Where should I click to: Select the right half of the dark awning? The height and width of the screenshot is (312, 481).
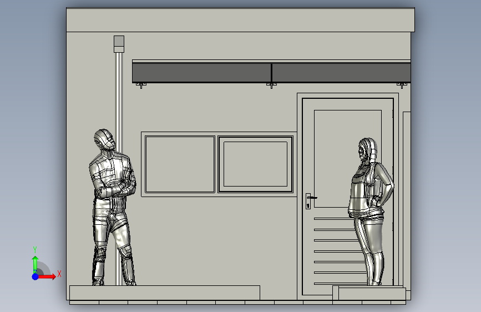pos(341,73)
